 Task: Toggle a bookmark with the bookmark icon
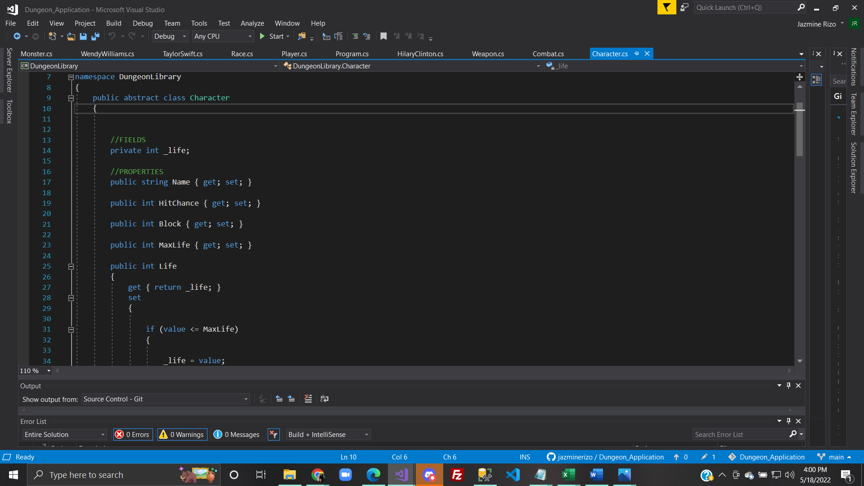(x=383, y=36)
